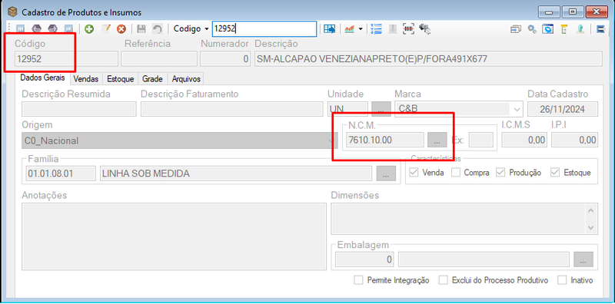Click the Embalagem quantity field showing 0
Image resolution: width=615 pixels, height=304 pixels.
coord(364,259)
